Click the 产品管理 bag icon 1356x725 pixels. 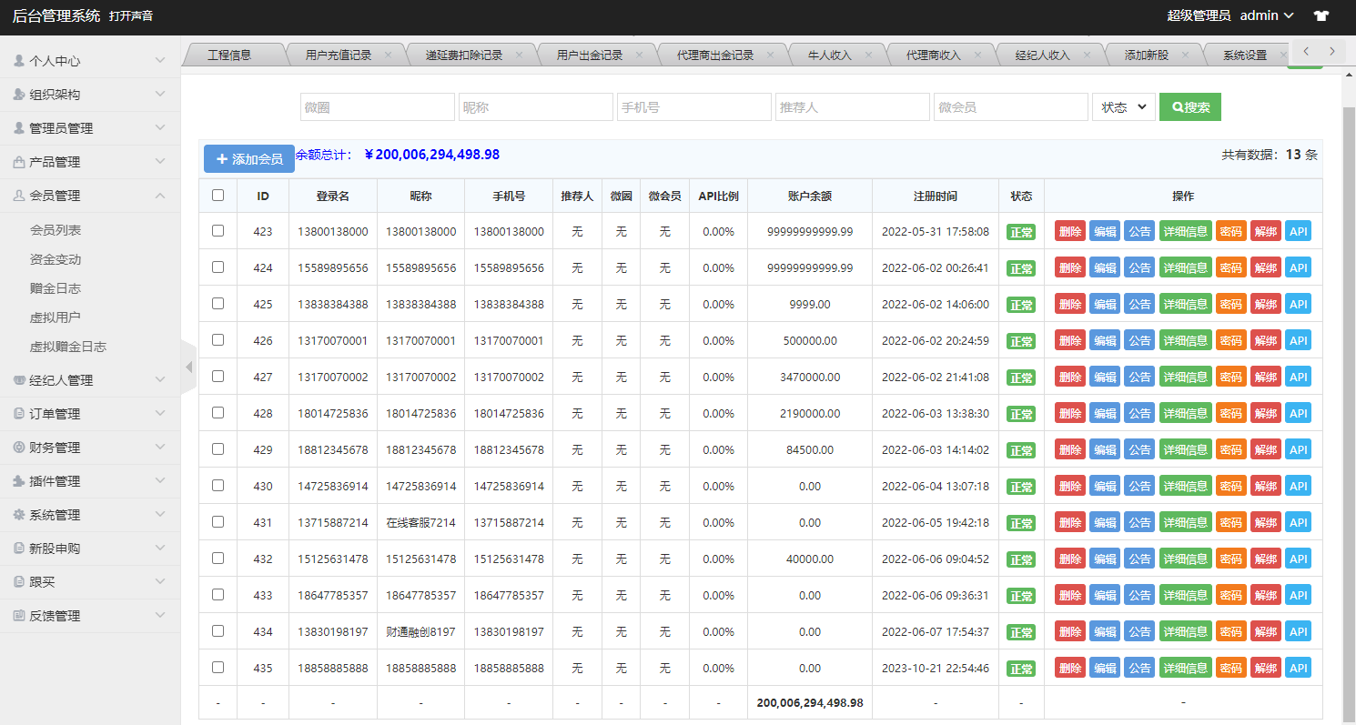[x=19, y=162]
